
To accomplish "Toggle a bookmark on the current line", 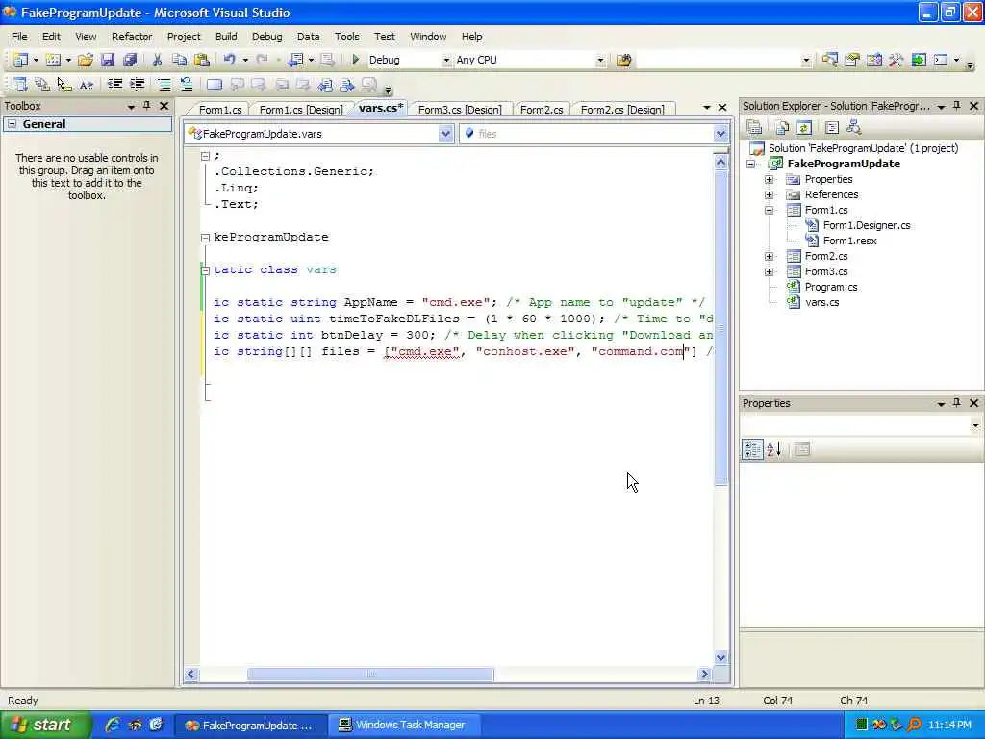I will tap(215, 85).
